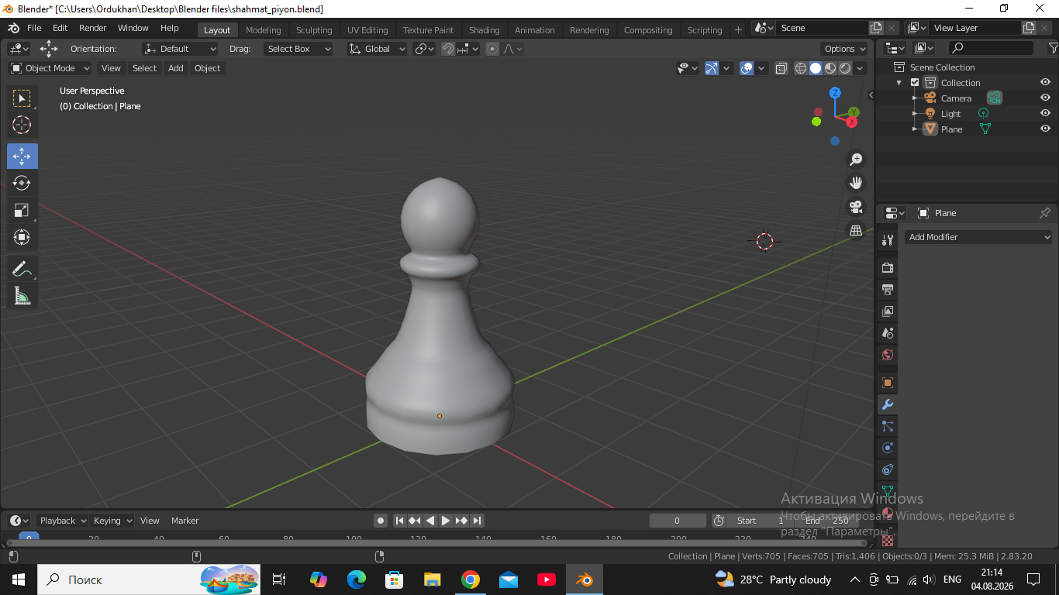
Task: Hide the Camera object in outliner
Action: [1045, 98]
